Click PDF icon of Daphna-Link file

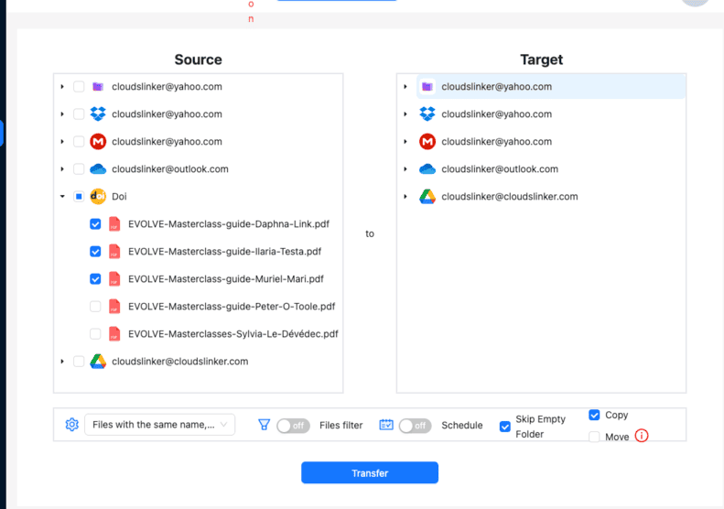(114, 224)
